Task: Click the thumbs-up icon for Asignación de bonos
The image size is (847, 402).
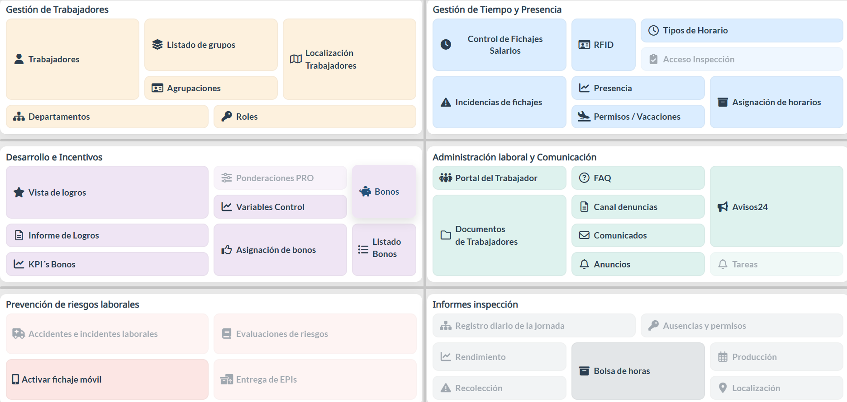Action: tap(227, 250)
